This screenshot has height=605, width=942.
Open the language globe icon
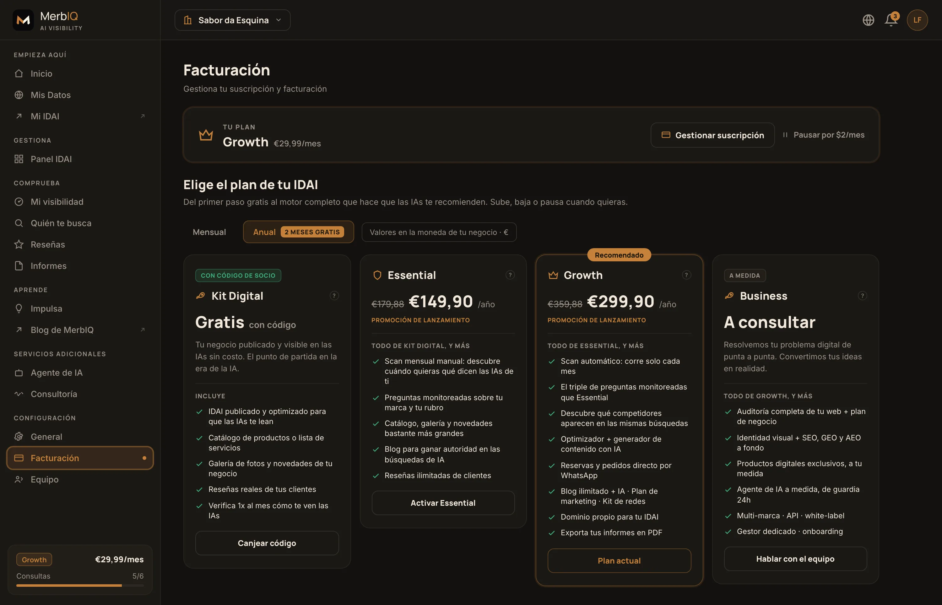click(868, 20)
